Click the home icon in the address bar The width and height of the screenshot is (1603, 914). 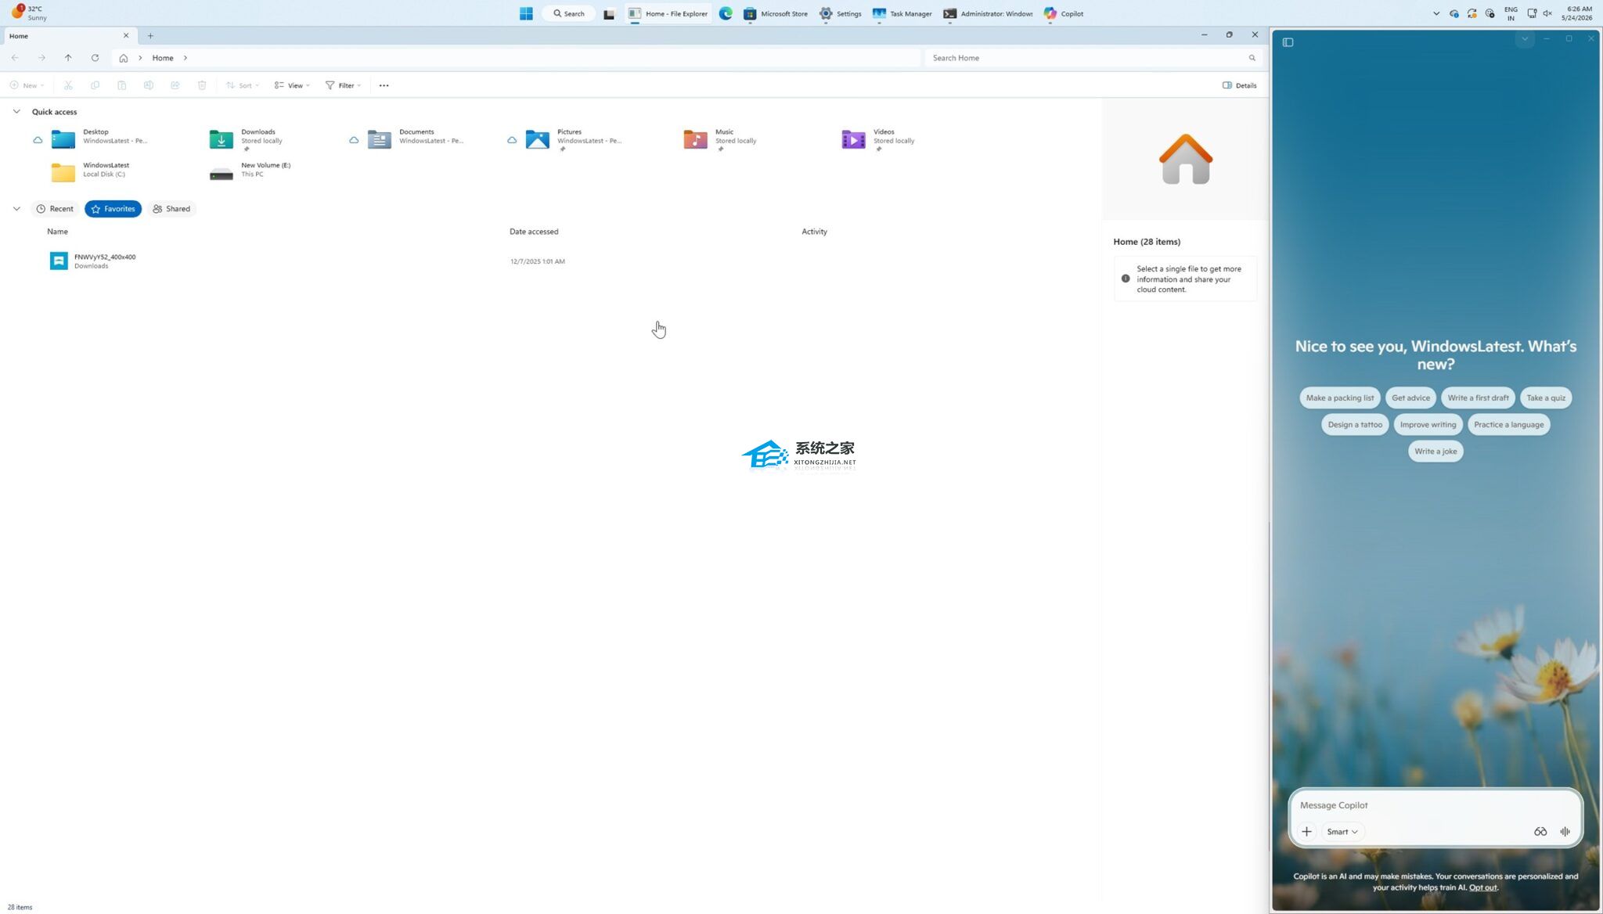[x=124, y=58]
